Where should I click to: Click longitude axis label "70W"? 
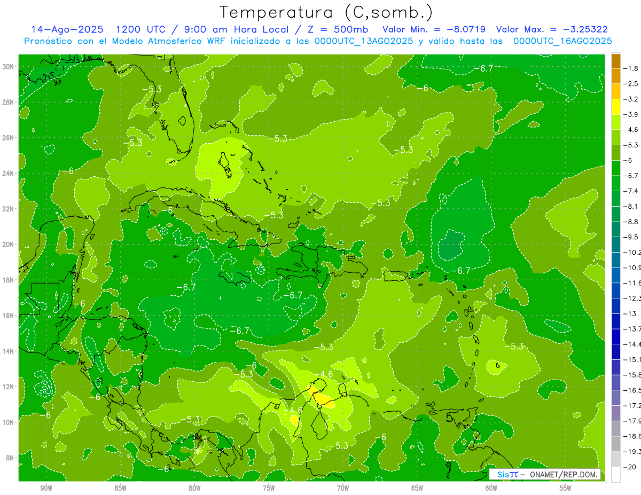click(343, 488)
